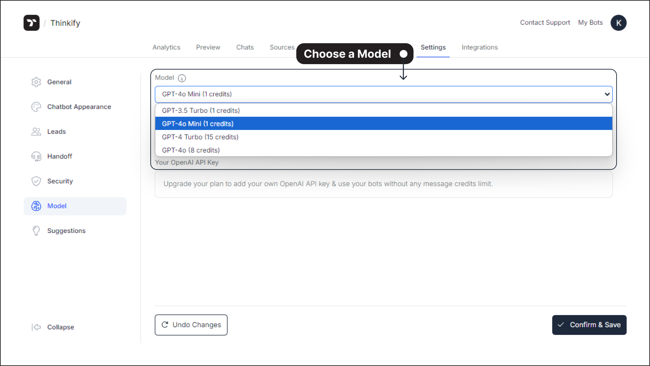This screenshot has width=650, height=366.
Task: Click the user profile avatar K
Action: tap(618, 22)
